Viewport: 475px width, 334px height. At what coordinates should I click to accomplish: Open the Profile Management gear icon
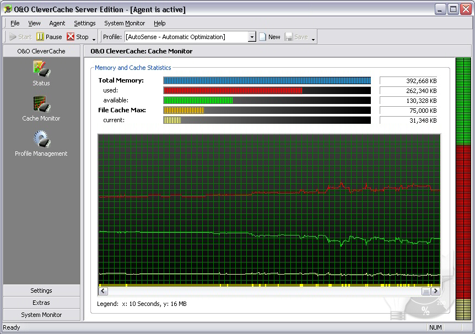(x=41, y=139)
